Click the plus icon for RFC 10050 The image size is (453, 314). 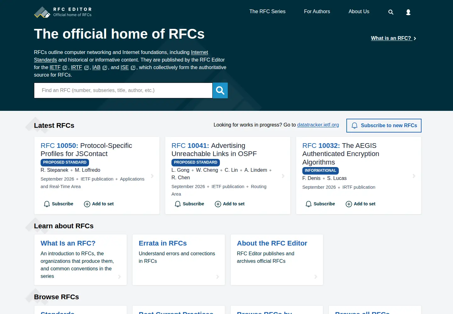click(x=87, y=204)
